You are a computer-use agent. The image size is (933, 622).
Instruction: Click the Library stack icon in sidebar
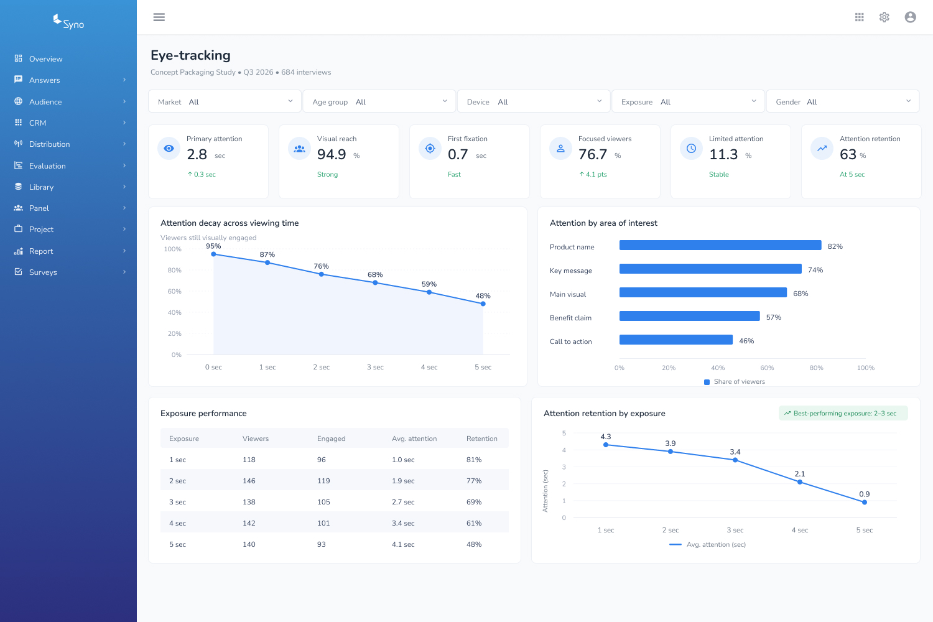tap(18, 187)
